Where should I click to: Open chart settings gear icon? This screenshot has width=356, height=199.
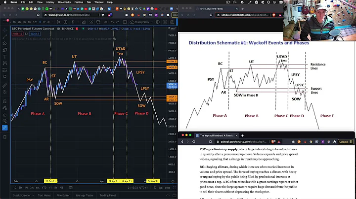click(158, 22)
